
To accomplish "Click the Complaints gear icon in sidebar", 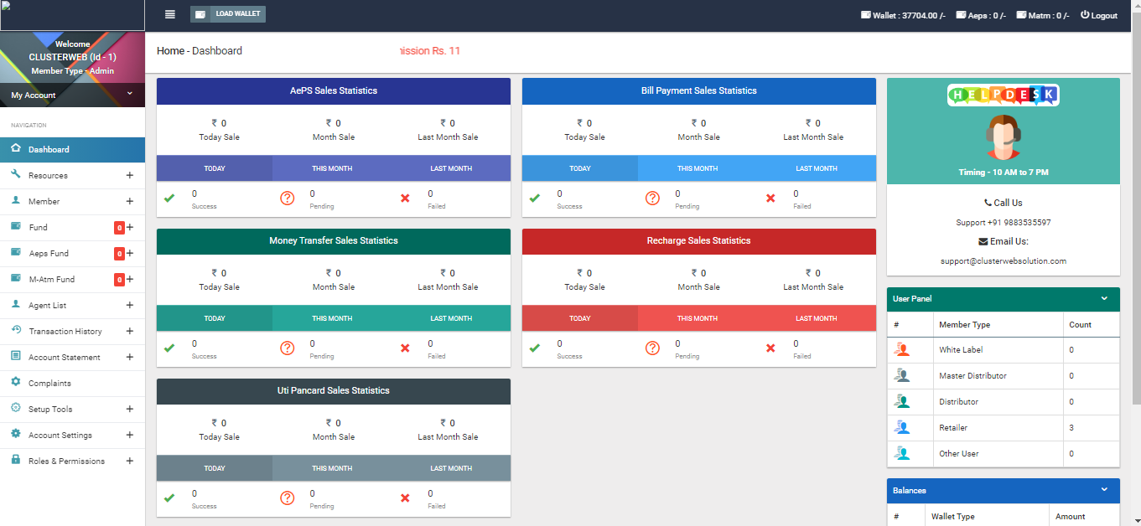I will coord(15,383).
